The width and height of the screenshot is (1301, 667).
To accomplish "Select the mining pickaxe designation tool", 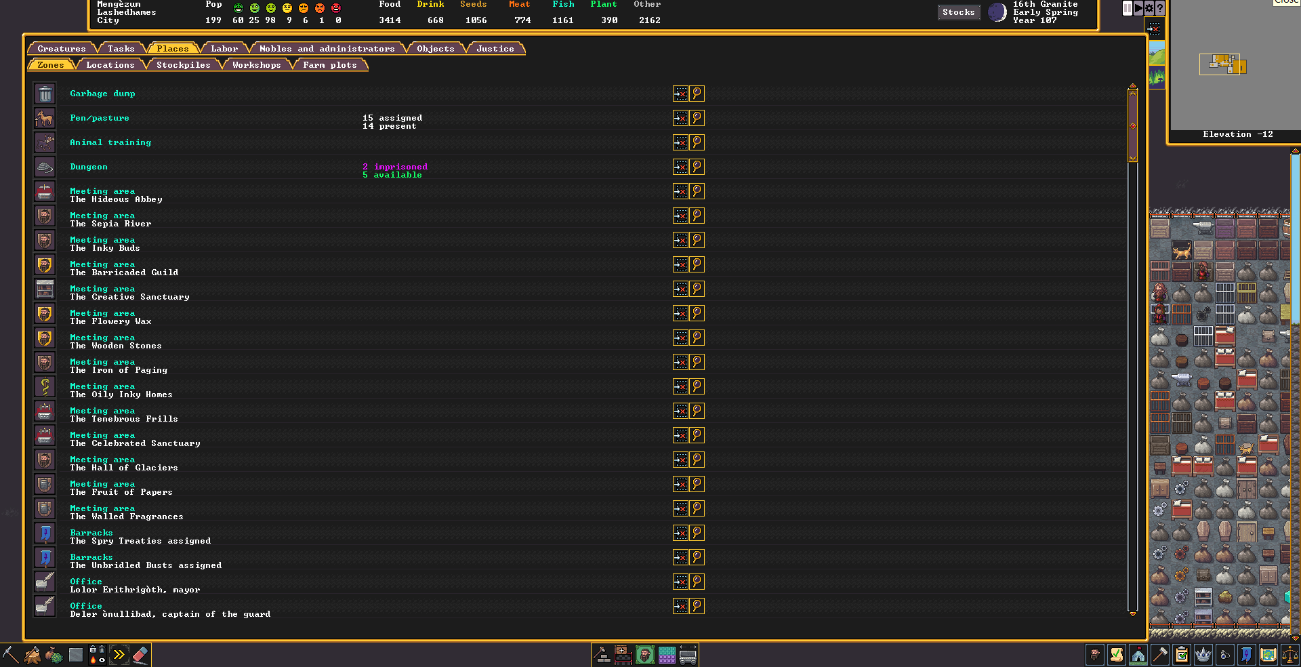I will click(10, 655).
